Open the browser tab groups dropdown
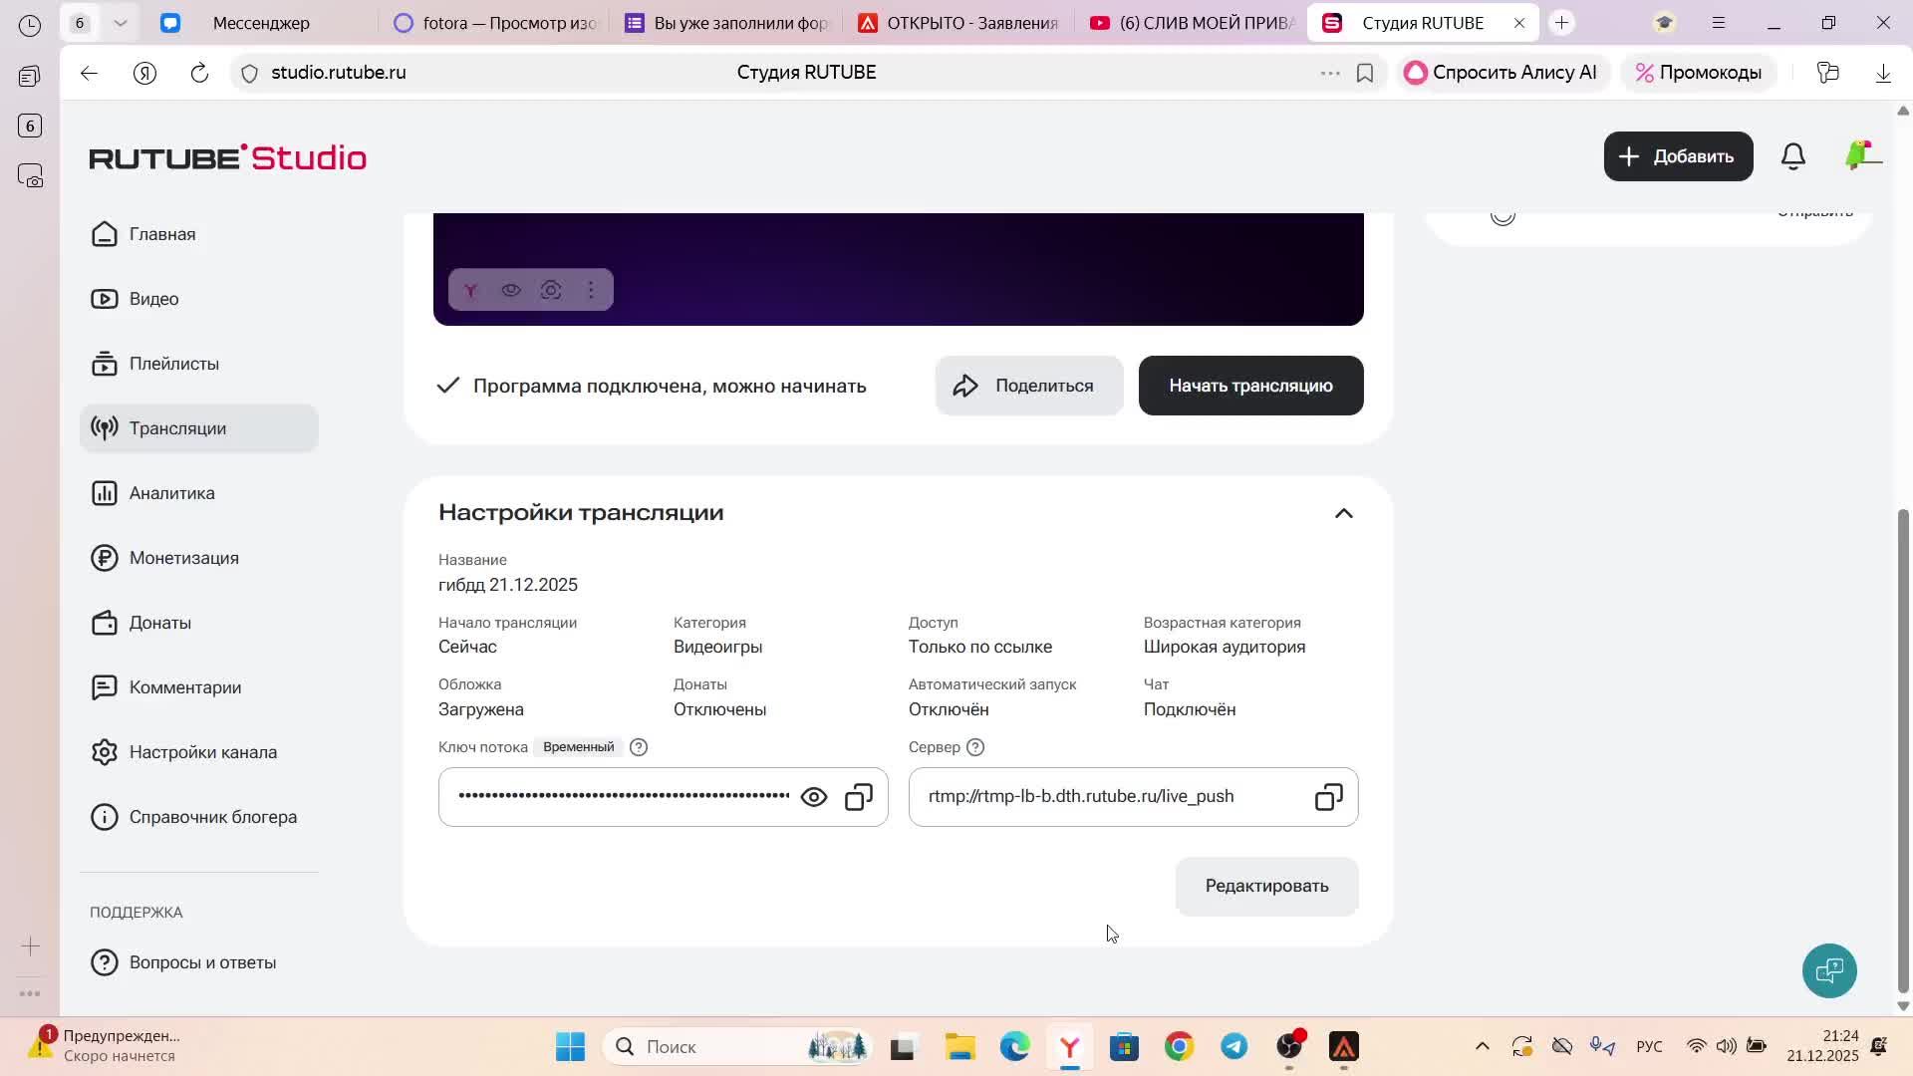Viewport: 1913px width, 1076px height. [121, 23]
